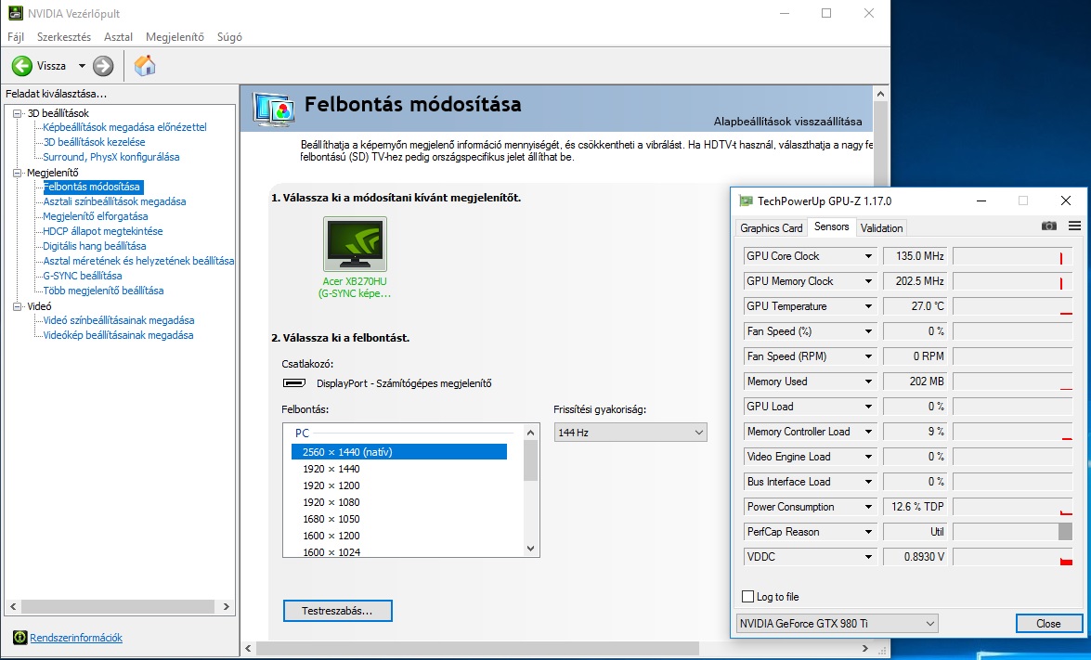Select the 1920 × 1080 resolution
This screenshot has width=1091, height=660.
331,502
